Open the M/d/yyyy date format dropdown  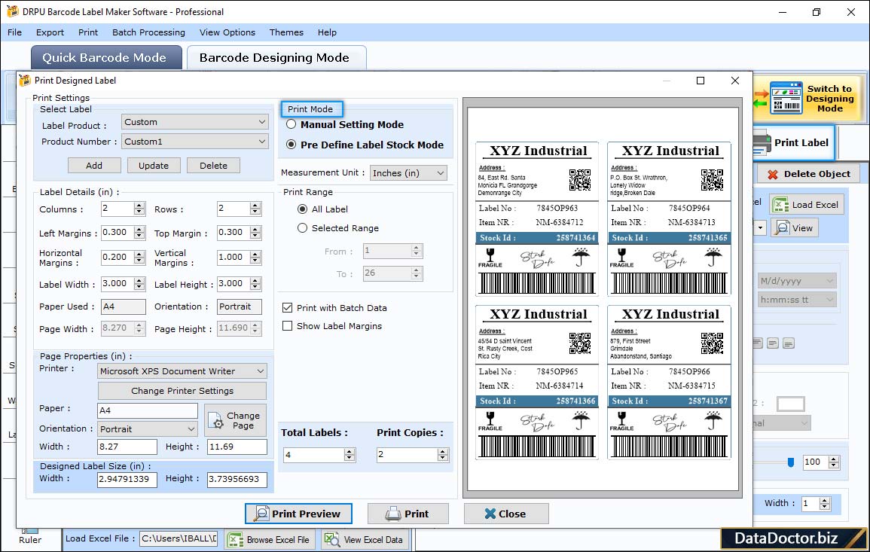click(x=797, y=281)
